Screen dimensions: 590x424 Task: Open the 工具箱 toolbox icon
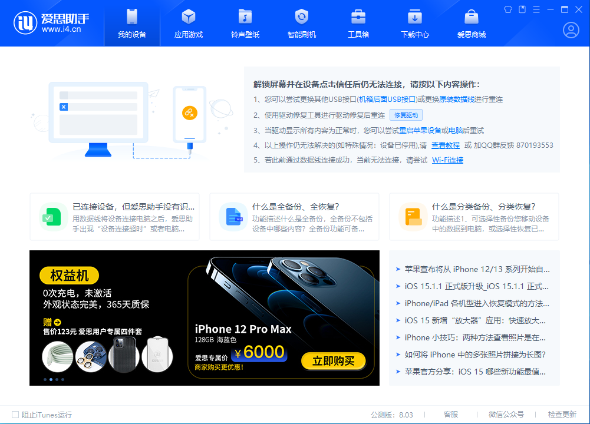[x=358, y=16]
